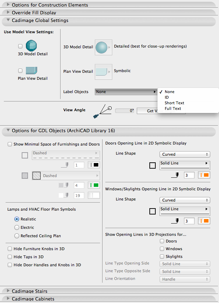Click fill pen icon beside value 4

[64, 185]
